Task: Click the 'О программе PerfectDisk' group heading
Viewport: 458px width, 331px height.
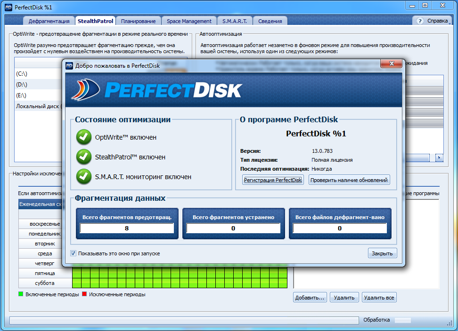Action: [x=289, y=119]
